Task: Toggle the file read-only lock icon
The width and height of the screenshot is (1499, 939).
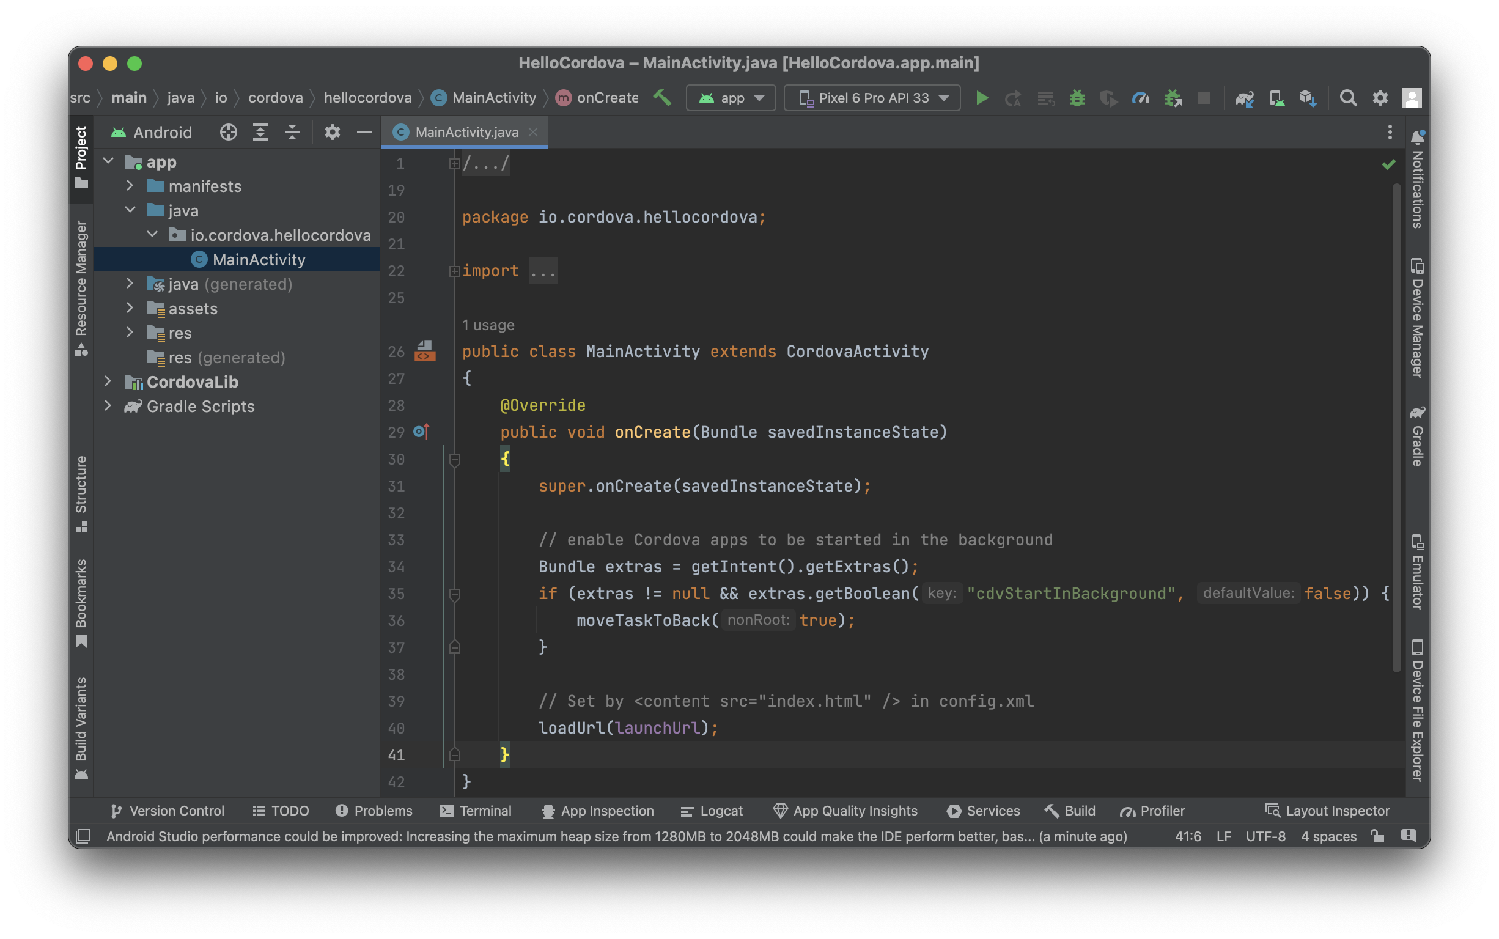Action: pos(1377,836)
